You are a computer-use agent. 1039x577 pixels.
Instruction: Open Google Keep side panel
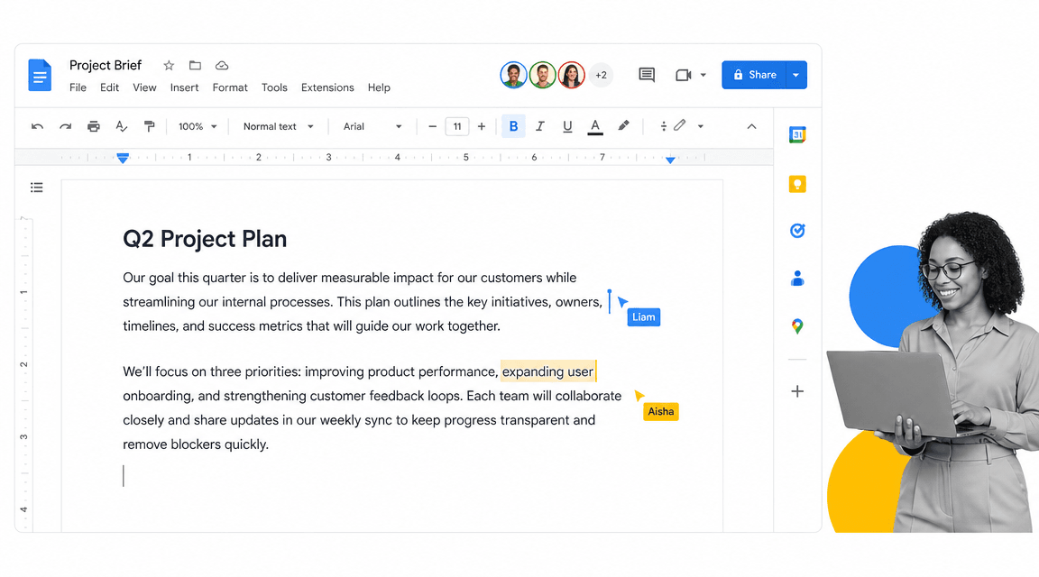tap(797, 184)
